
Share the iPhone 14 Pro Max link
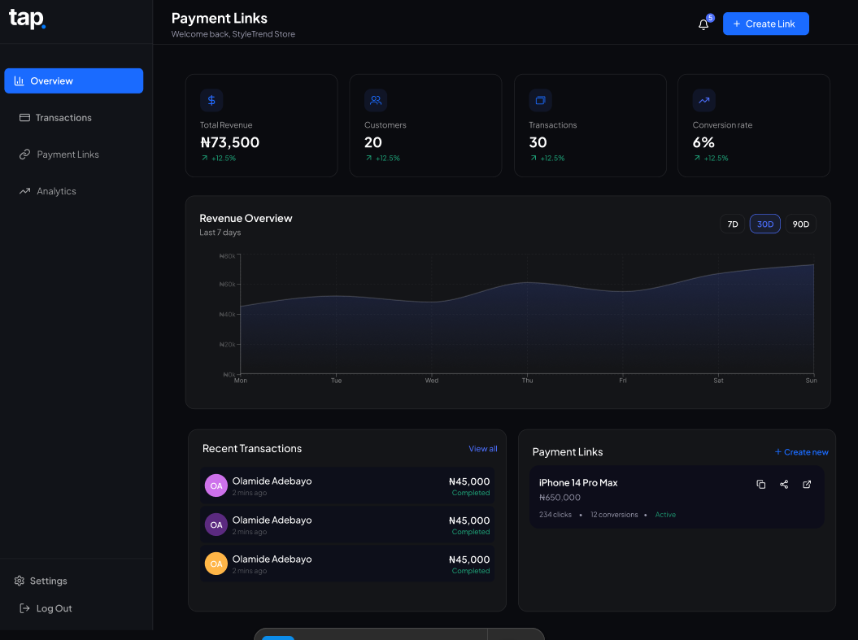click(x=784, y=484)
